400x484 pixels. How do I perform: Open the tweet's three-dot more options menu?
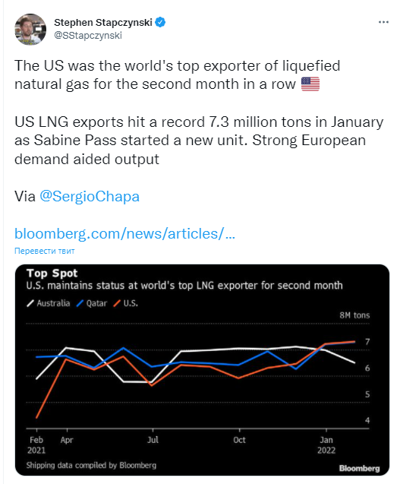click(x=383, y=22)
